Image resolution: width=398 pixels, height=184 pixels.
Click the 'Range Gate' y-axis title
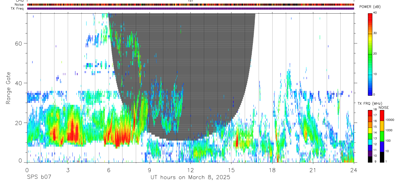(x=9, y=88)
